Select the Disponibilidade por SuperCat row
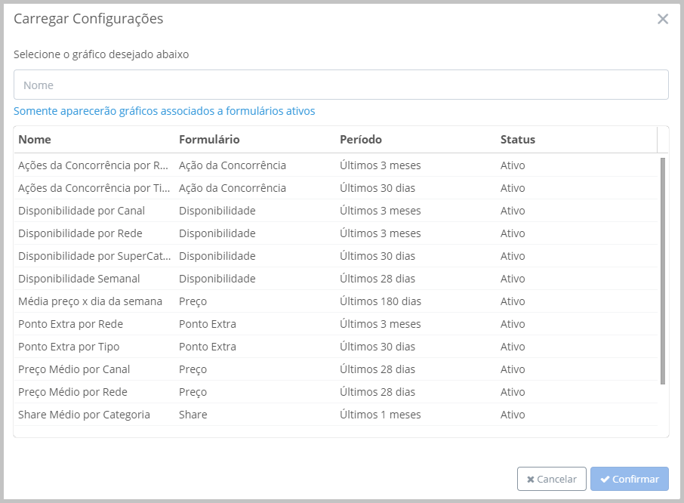This screenshot has height=503, width=684. [94, 256]
